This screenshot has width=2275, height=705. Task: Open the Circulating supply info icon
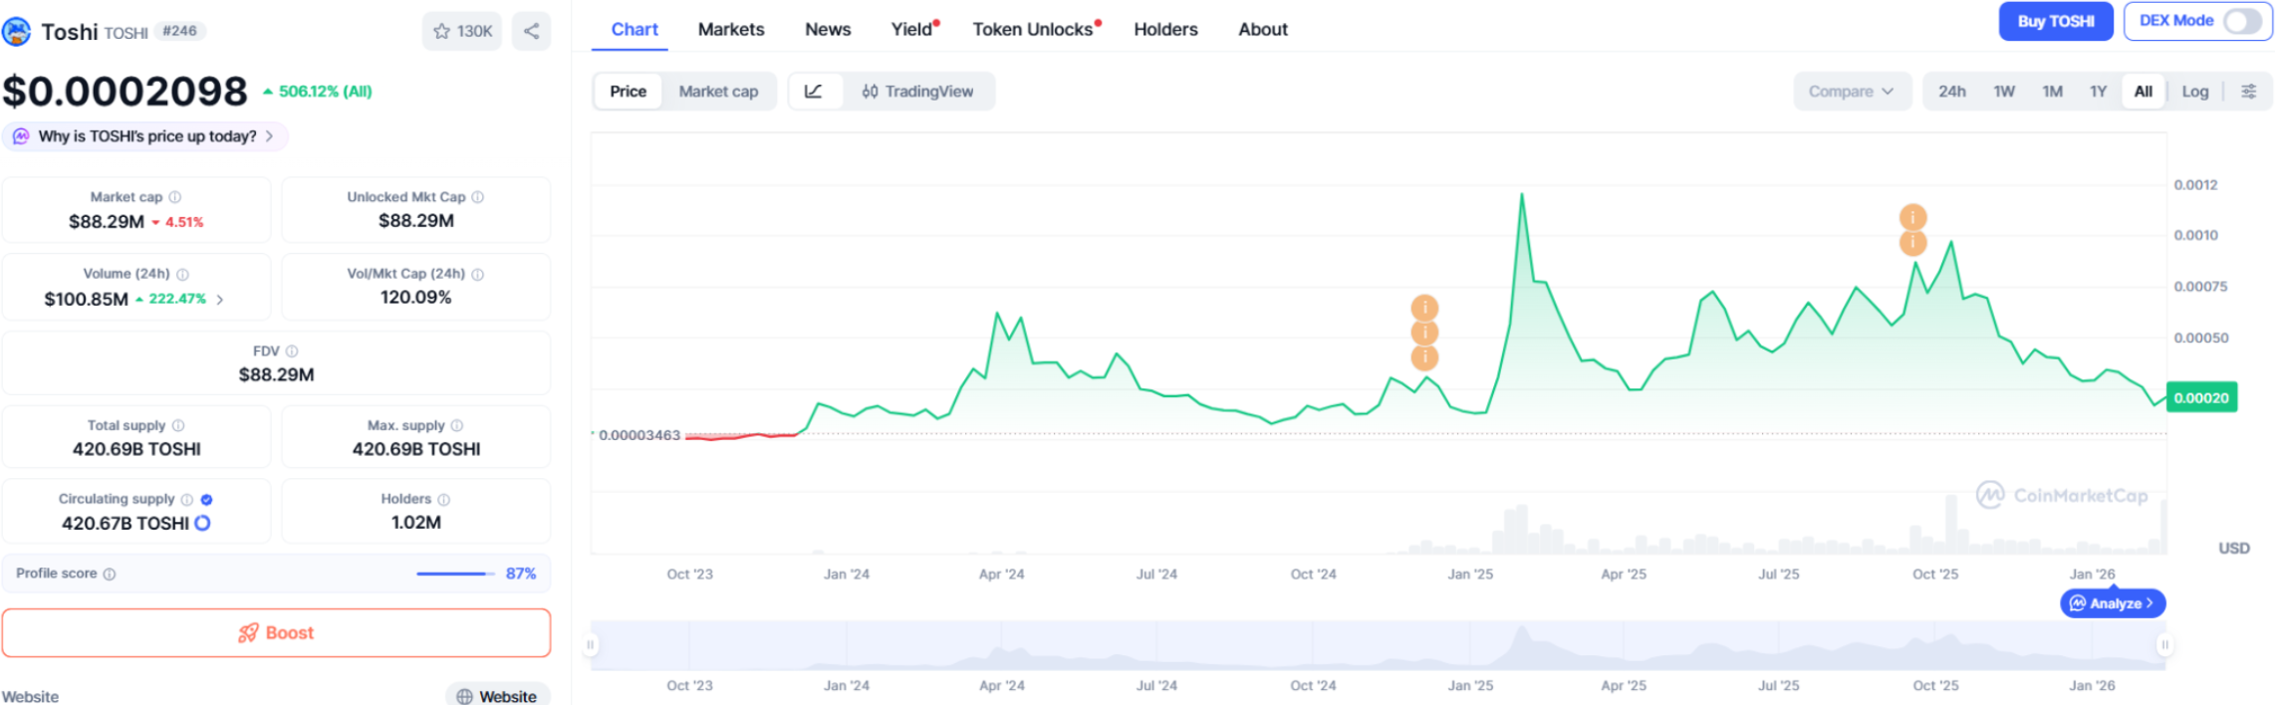coord(187,499)
